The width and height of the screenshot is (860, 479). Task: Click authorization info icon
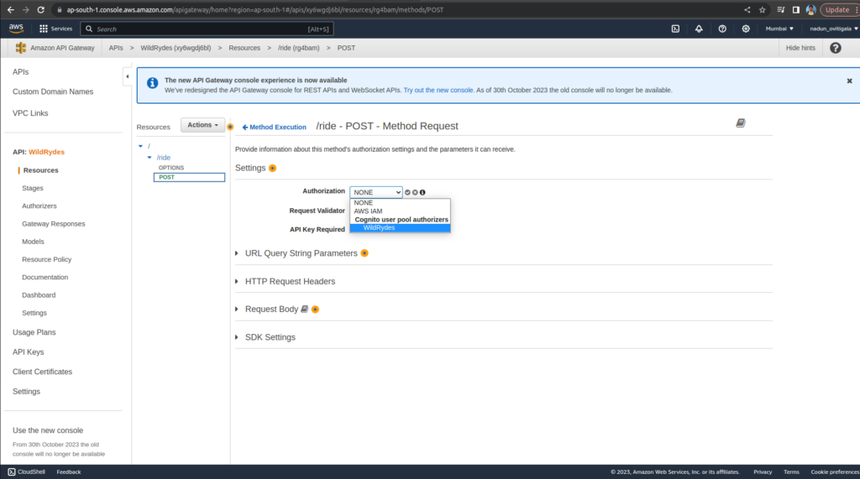pos(422,192)
